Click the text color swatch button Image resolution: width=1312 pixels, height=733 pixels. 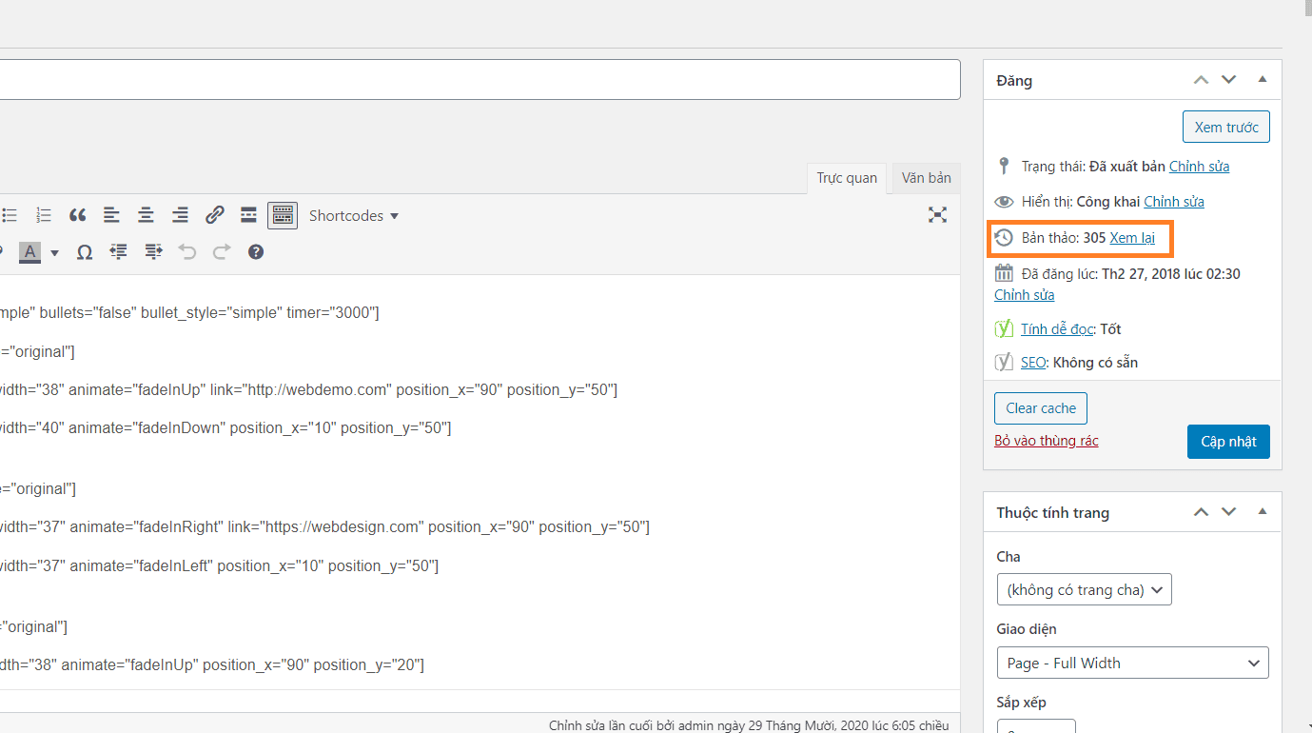click(30, 252)
